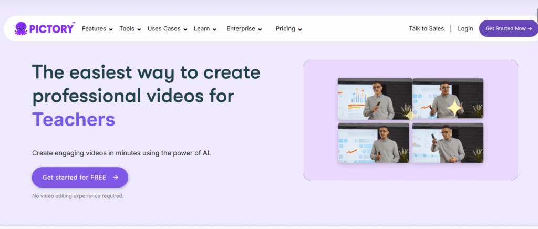538x229 pixels.
Task: Expand the chevron beside Enterprise
Action: (260, 29)
